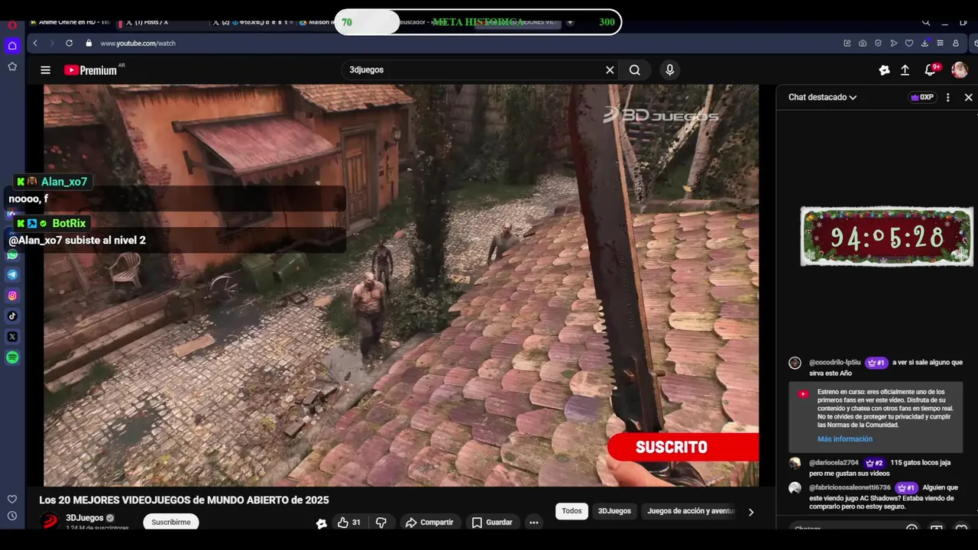
Task: Select the Todos filter chip
Action: (572, 511)
